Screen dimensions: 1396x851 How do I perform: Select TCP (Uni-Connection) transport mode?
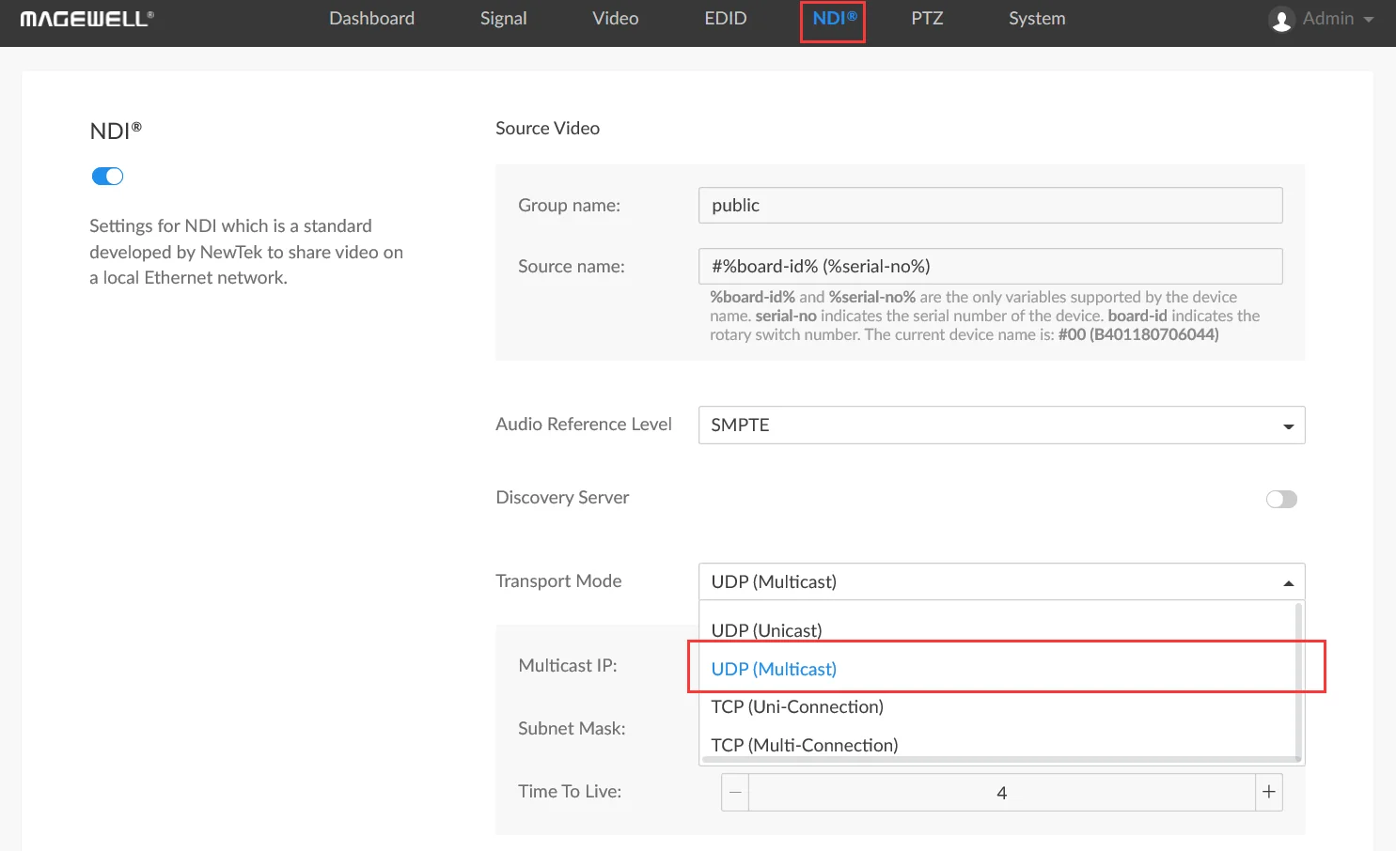click(x=996, y=706)
